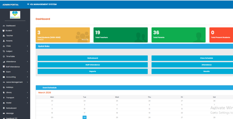Click the Dashboard gauge icon in sidebar

[4, 26]
